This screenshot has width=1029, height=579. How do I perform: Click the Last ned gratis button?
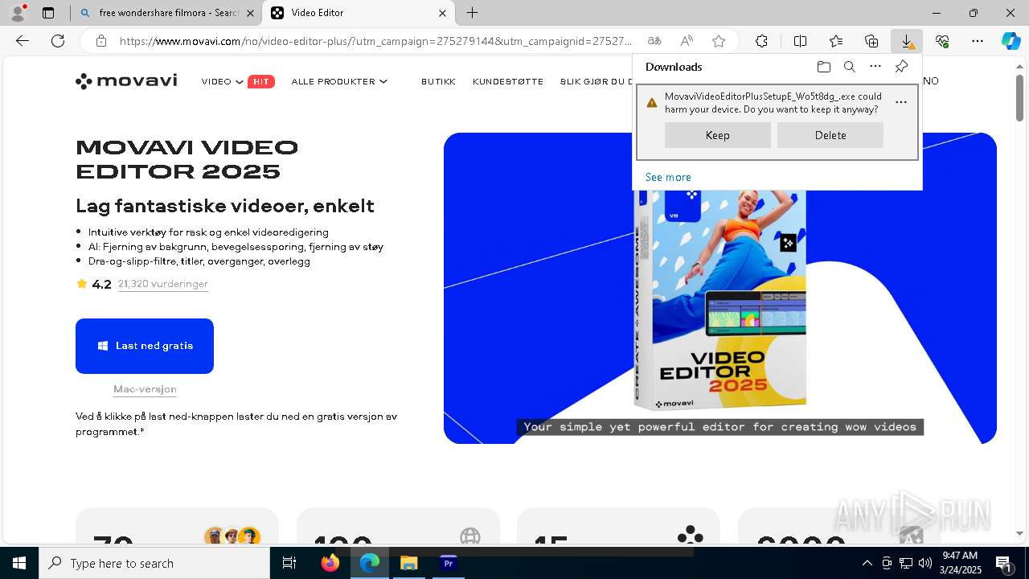(x=145, y=346)
